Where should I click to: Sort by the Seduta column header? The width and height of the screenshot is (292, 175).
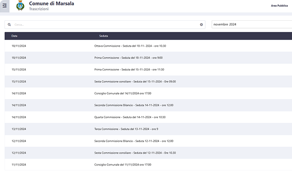pos(104,36)
